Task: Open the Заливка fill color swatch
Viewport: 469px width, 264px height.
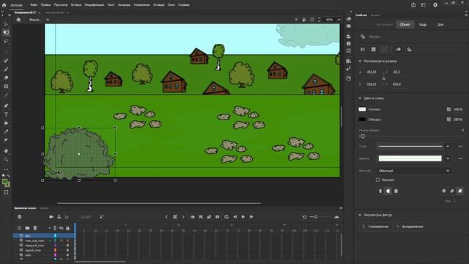Action: [x=362, y=109]
